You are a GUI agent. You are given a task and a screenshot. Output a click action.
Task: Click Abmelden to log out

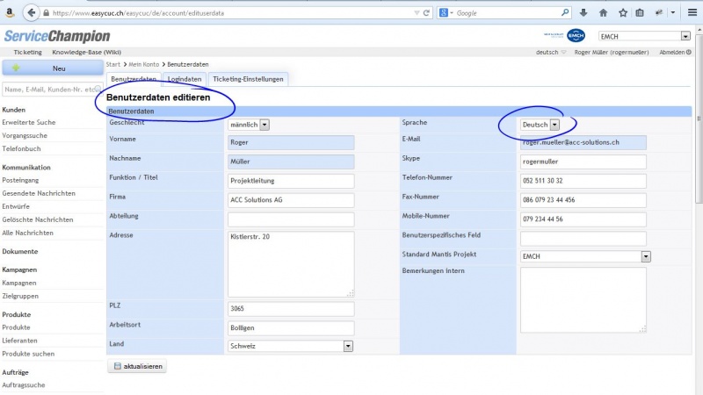point(675,52)
